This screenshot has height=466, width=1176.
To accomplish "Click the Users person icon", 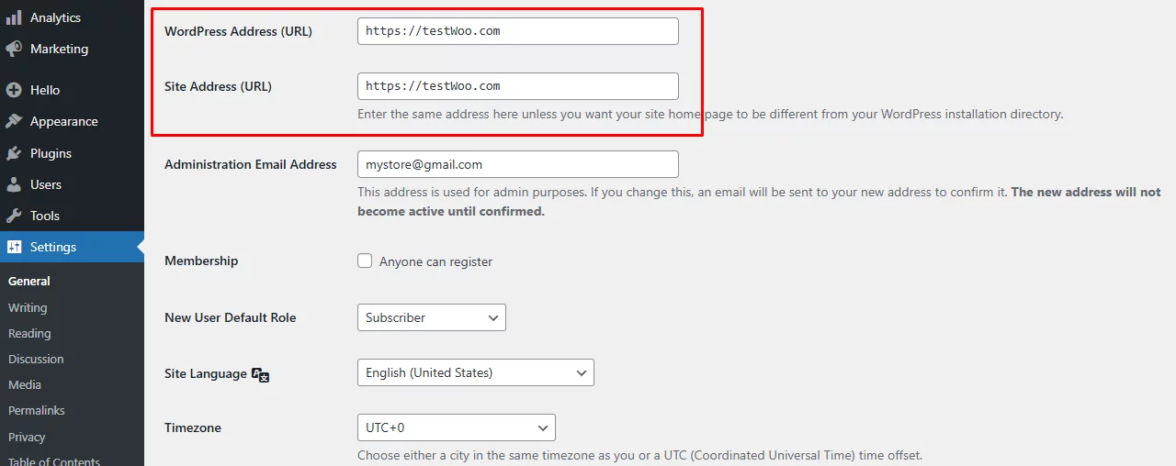I will tap(14, 184).
